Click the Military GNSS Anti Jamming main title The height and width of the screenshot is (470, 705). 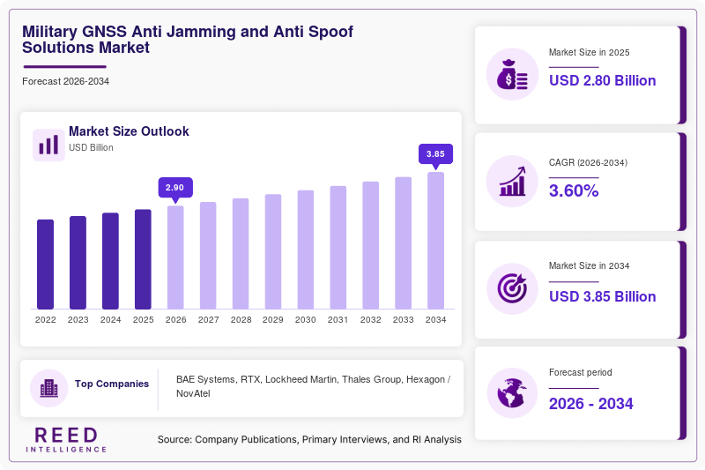pyautogui.click(x=188, y=40)
